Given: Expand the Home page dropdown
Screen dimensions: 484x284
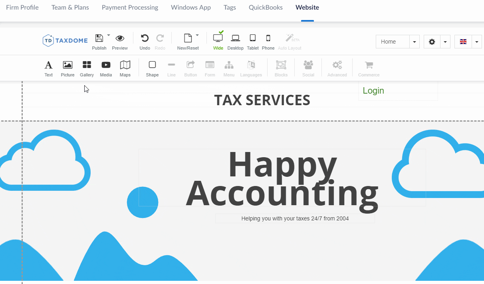Looking at the screenshot, I should (x=414, y=42).
